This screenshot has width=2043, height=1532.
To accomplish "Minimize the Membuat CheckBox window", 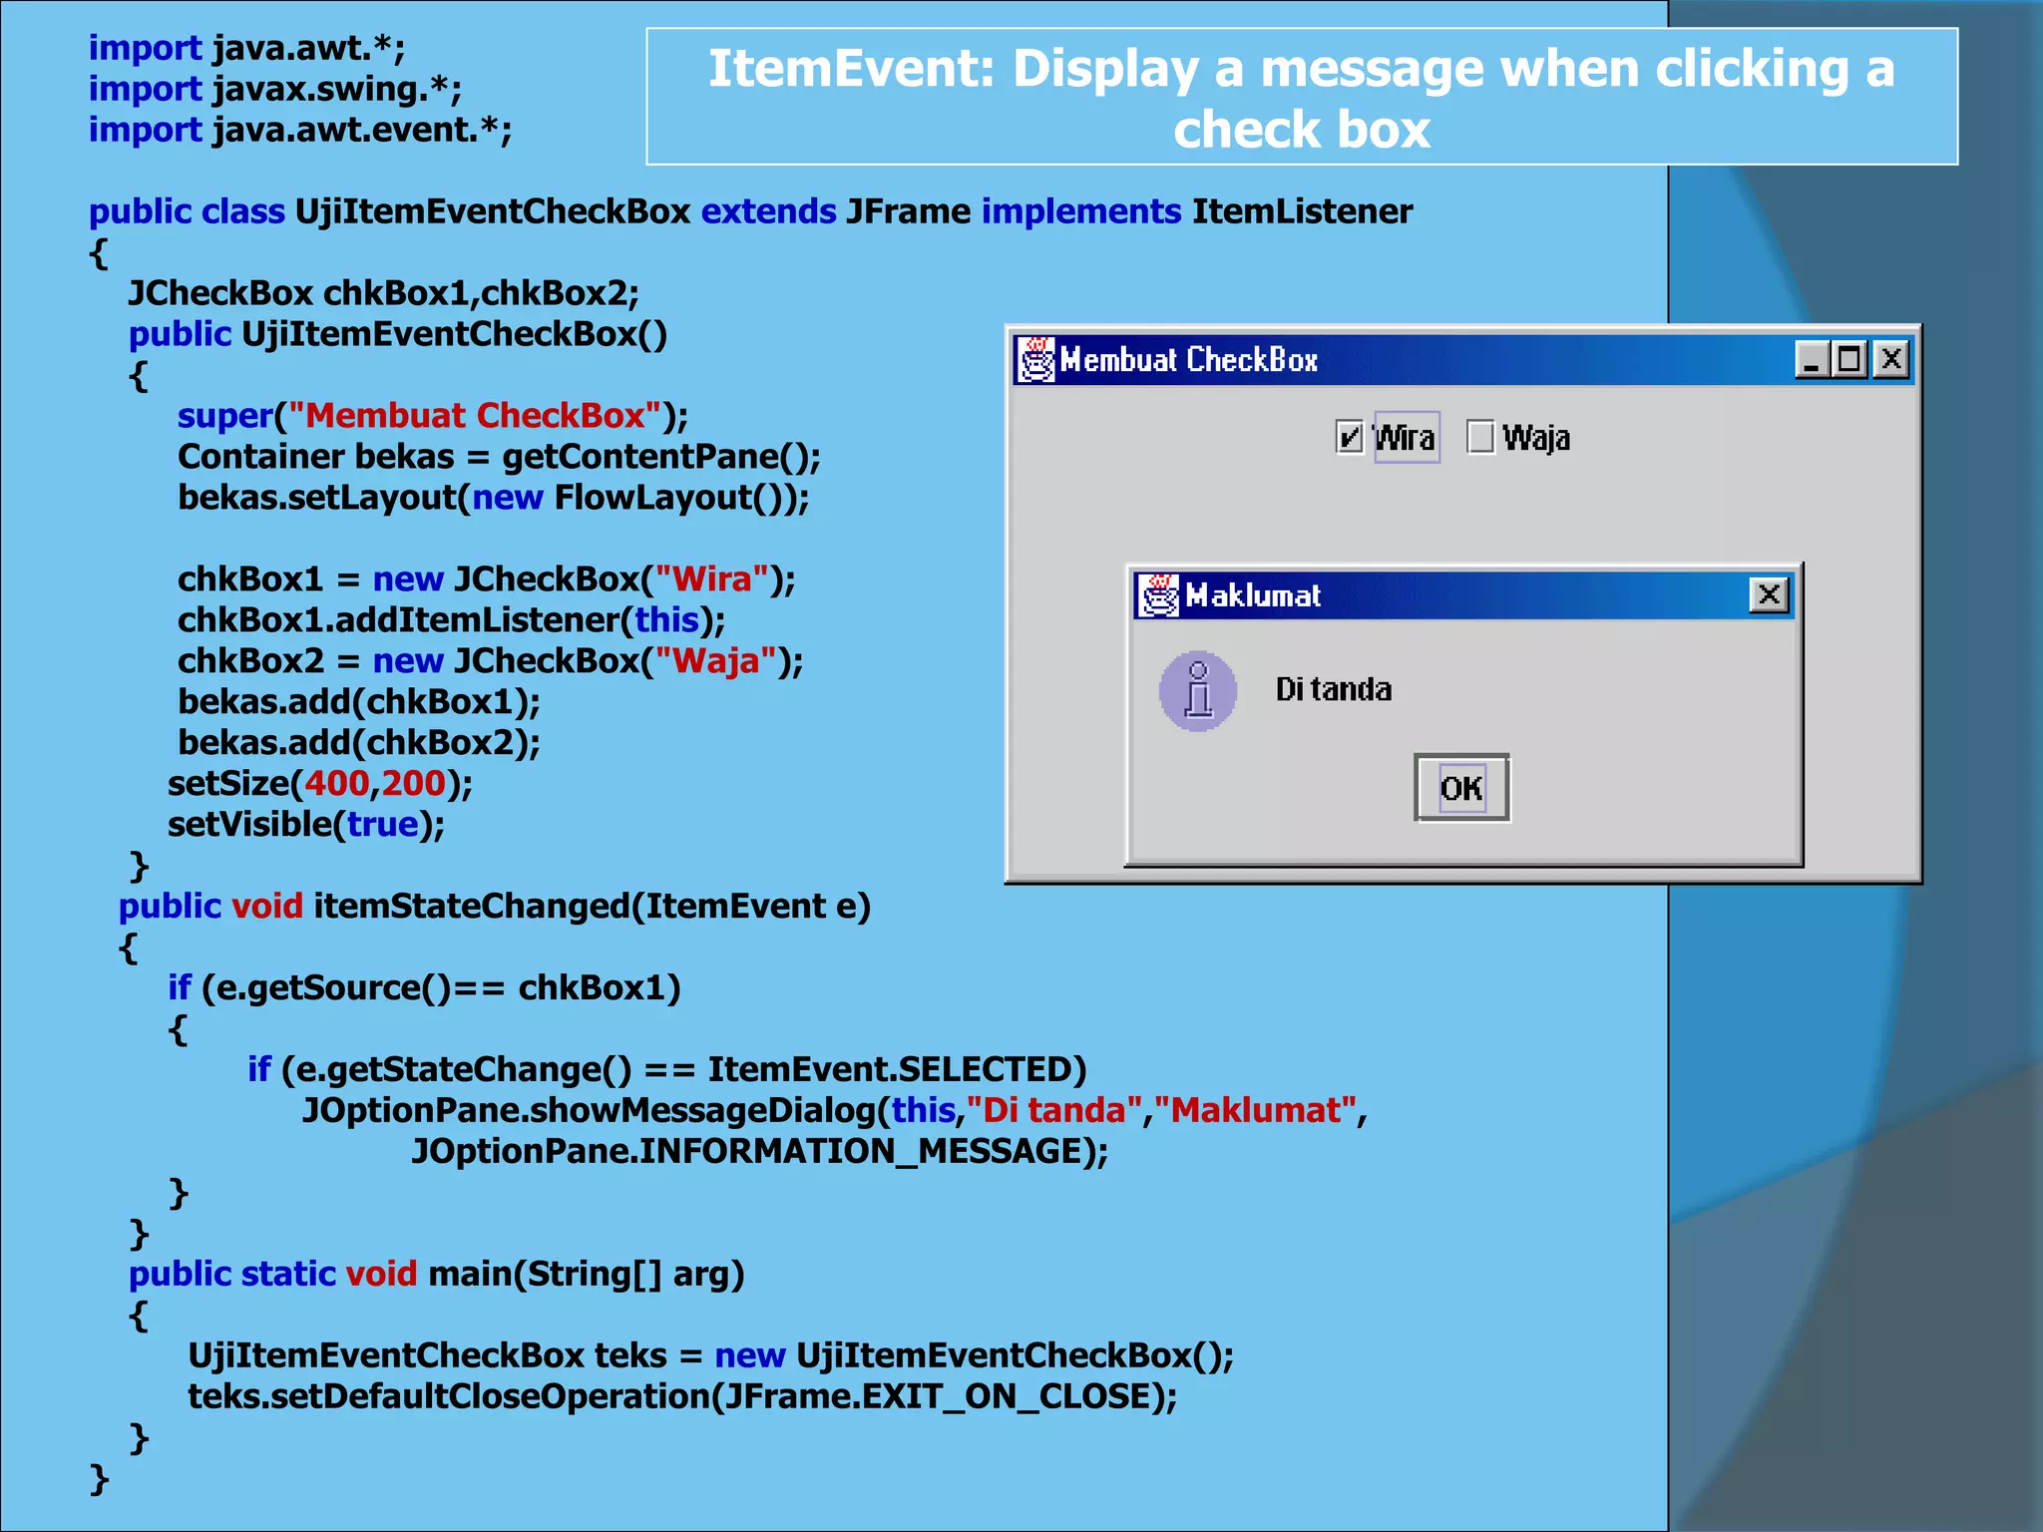I will click(1811, 358).
